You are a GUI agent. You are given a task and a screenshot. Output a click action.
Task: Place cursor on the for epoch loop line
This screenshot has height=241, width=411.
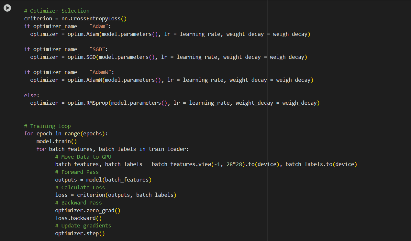(x=65, y=133)
